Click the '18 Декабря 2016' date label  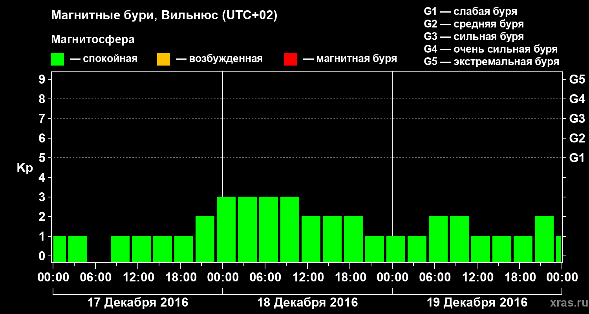[307, 303]
